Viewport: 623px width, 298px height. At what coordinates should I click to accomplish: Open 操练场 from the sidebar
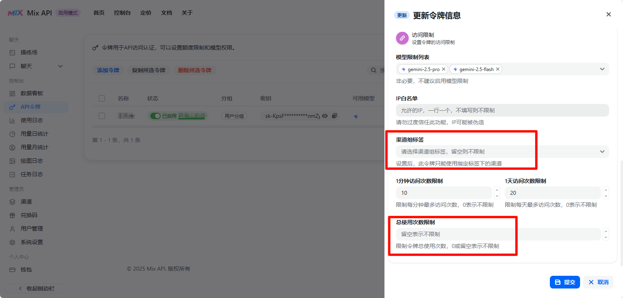click(29, 52)
